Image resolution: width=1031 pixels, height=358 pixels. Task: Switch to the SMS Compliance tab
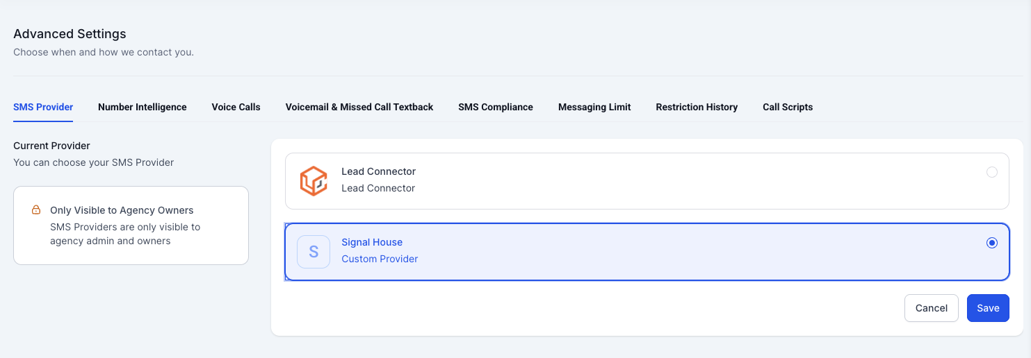click(496, 107)
